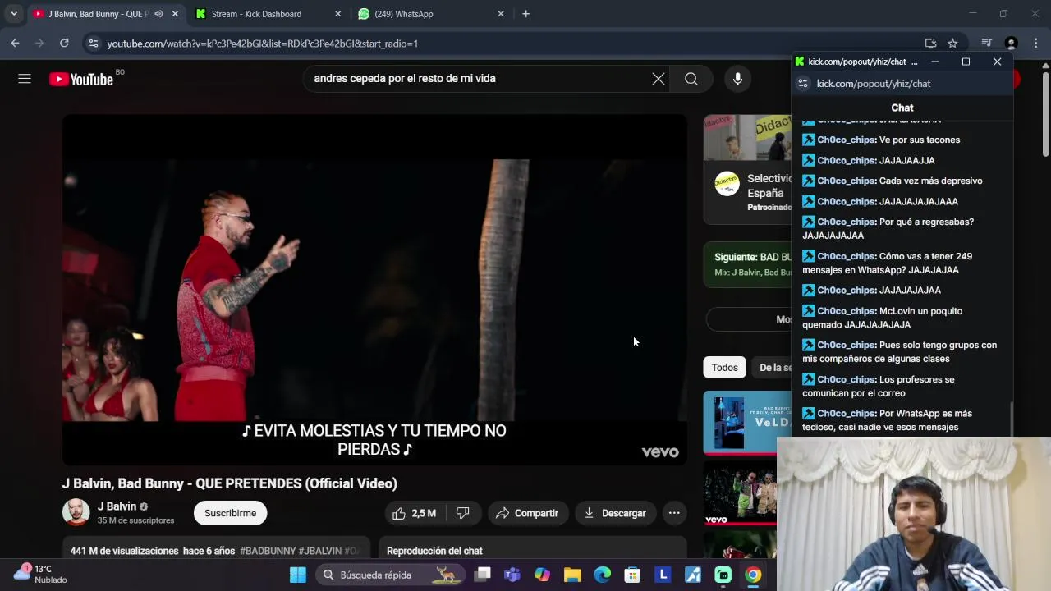Like the video with thumbs up

point(415,513)
